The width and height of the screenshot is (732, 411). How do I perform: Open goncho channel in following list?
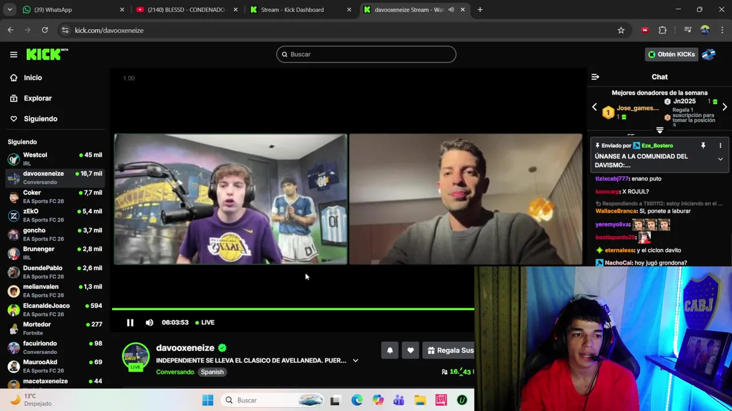[x=55, y=234]
